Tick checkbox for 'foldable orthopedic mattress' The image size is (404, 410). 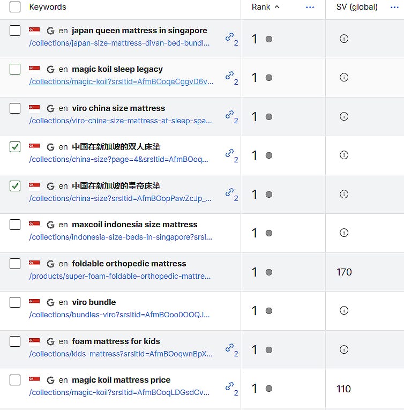pyautogui.click(x=15, y=264)
